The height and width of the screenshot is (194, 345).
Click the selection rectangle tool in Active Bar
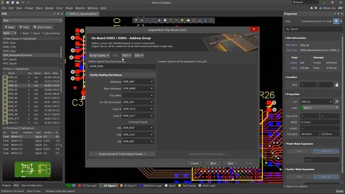coord(153,20)
